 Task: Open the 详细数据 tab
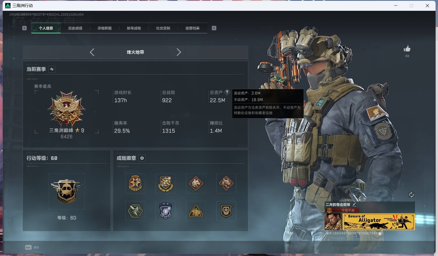[x=104, y=28]
